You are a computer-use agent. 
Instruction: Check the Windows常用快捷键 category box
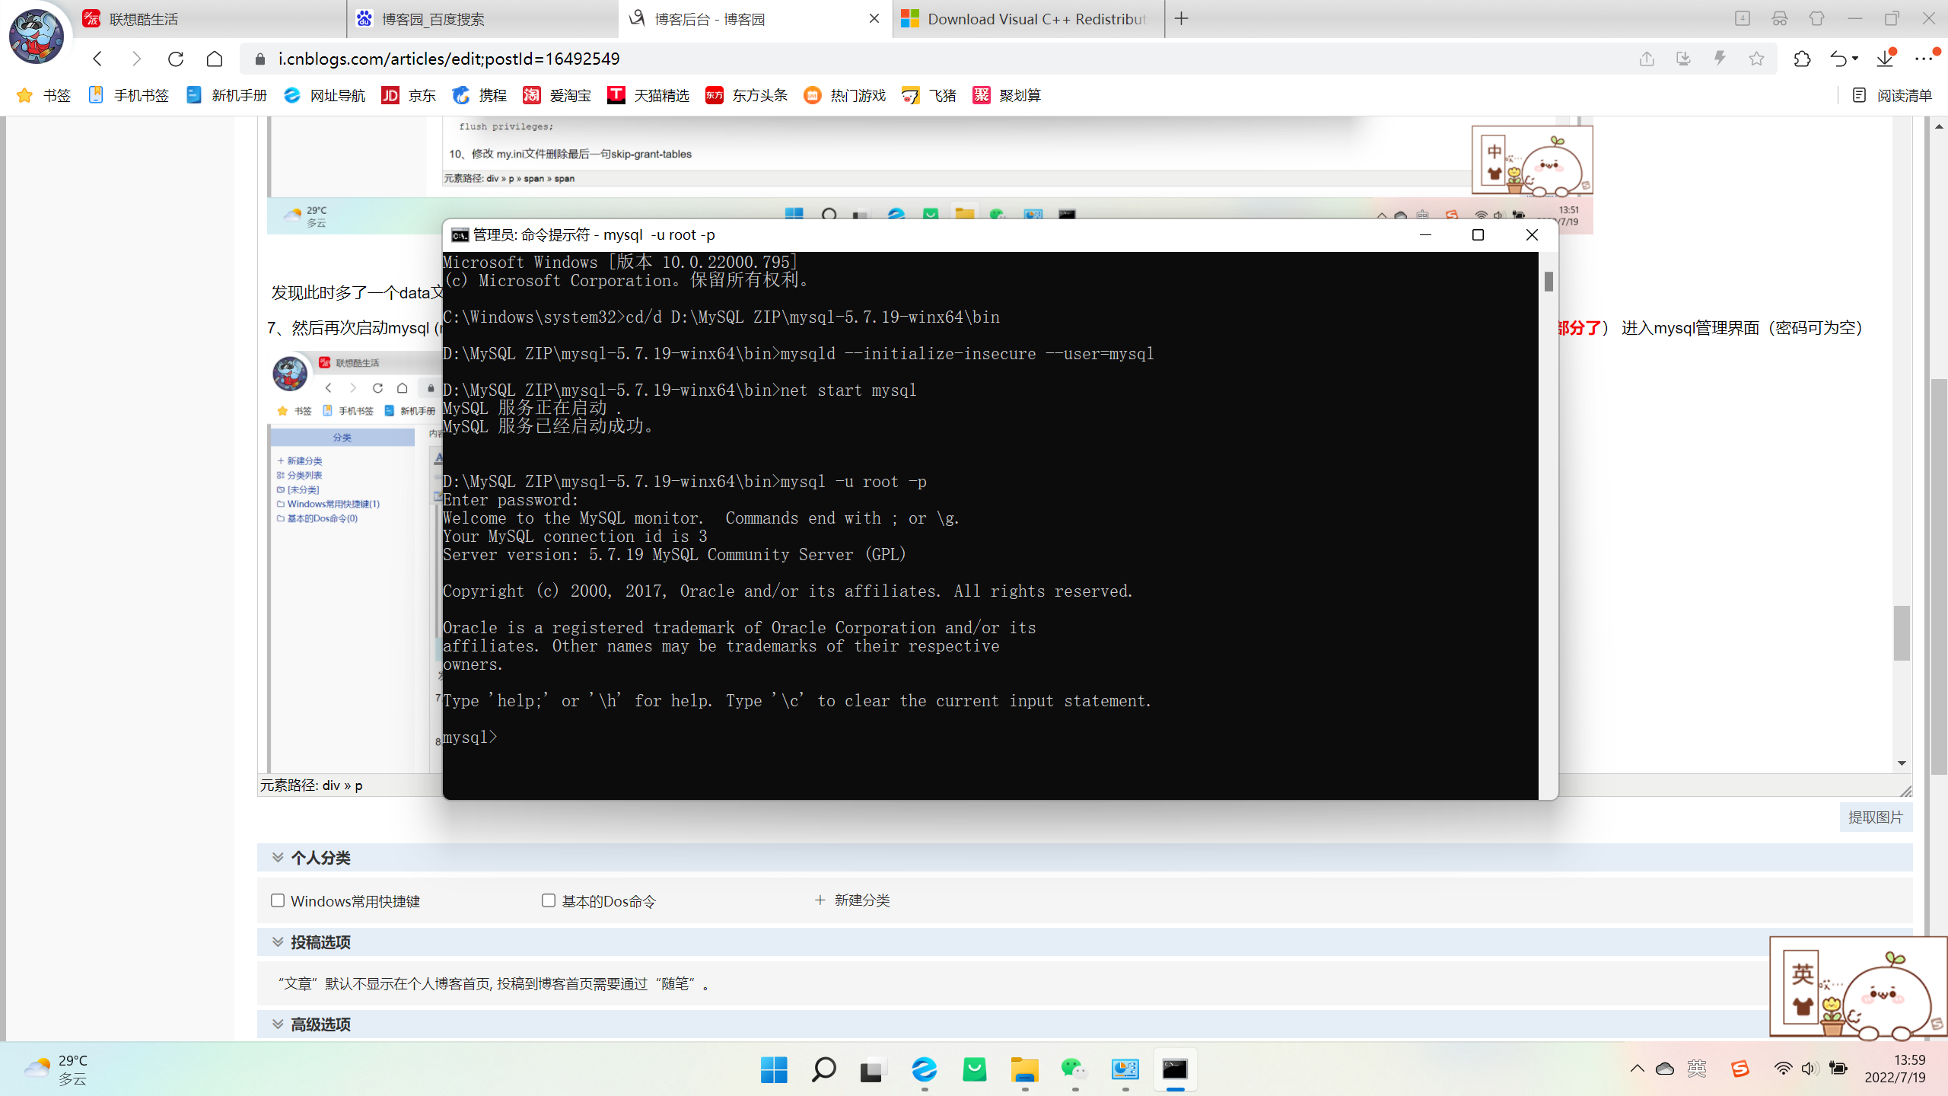point(278,900)
